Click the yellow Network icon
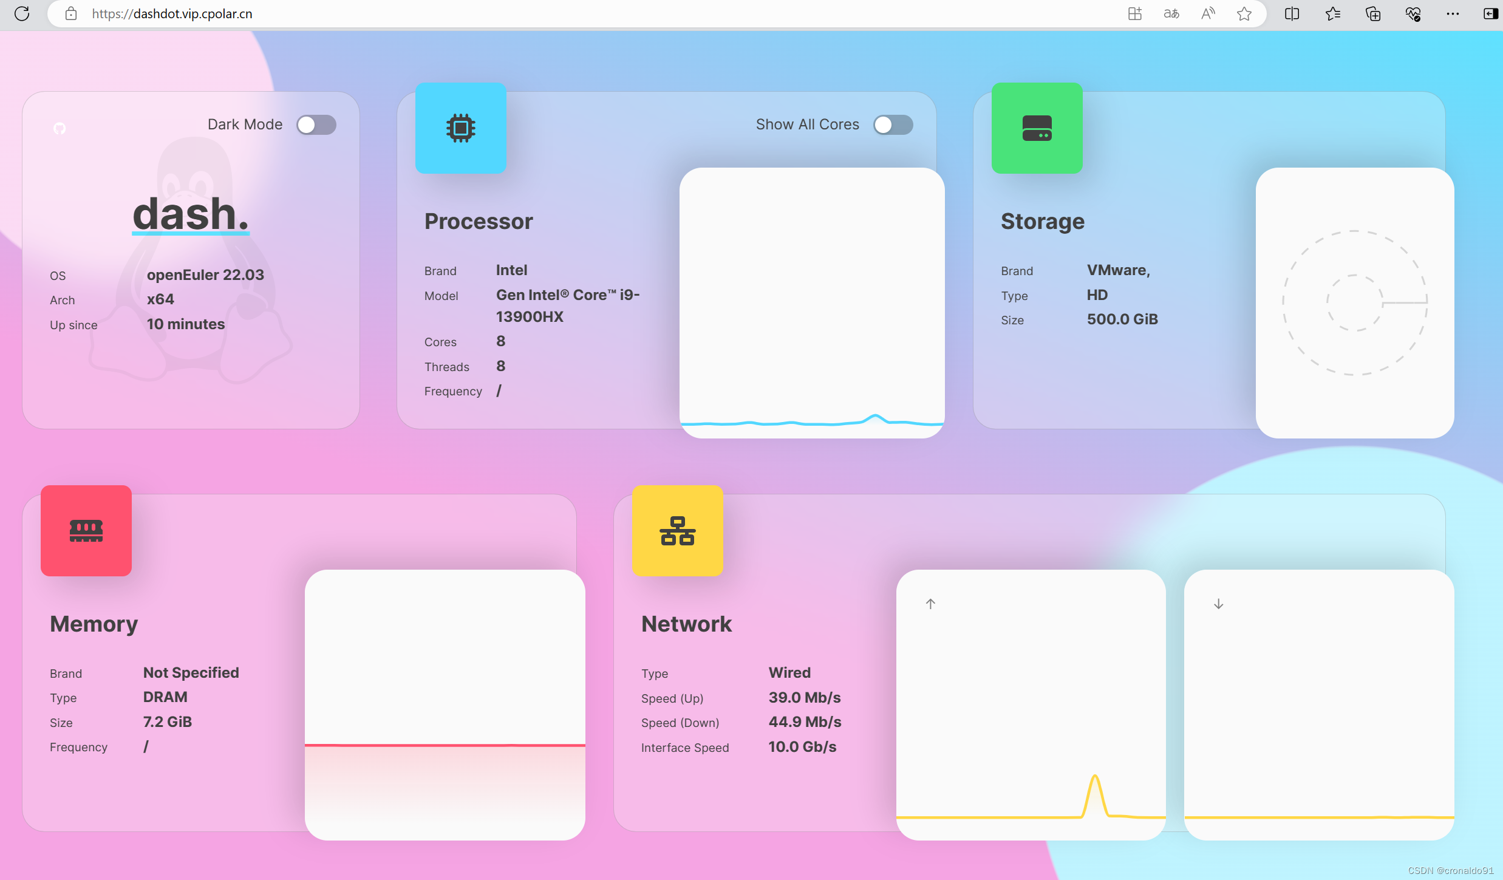 click(678, 531)
